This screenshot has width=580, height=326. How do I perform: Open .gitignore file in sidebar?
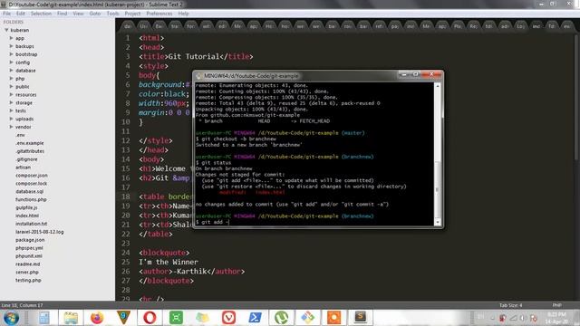click(26, 159)
